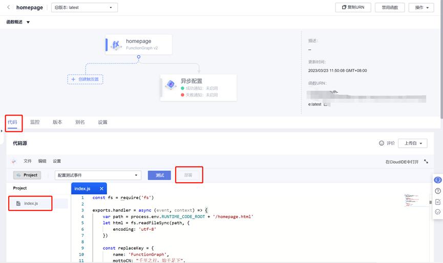Open the 配置测试事件 dropdown
This screenshot has height=263, width=443.
tap(97, 175)
